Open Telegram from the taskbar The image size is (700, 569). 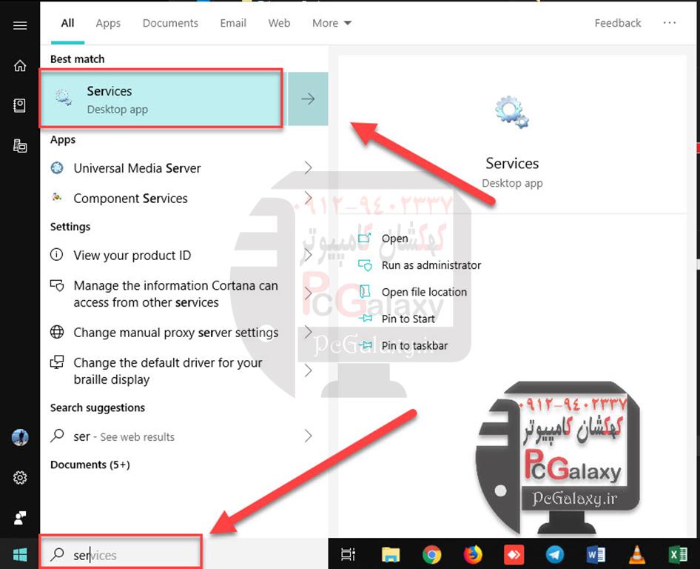[554, 554]
